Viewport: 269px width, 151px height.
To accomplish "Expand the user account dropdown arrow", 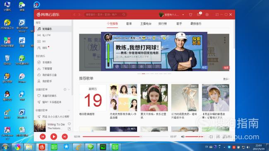I will pos(183,15).
